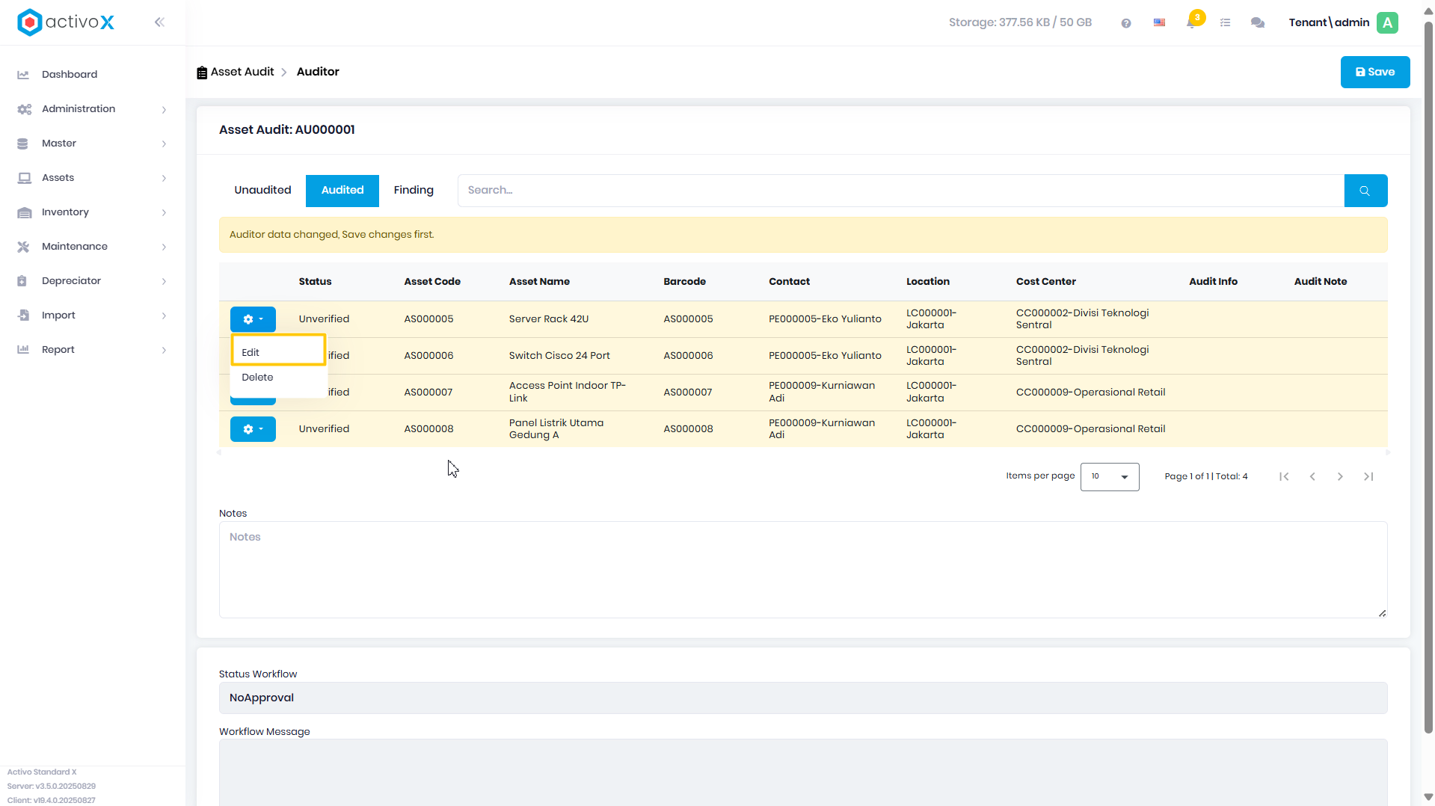This screenshot has width=1435, height=806.
Task: Click the Report bar chart icon
Action: [23, 350]
